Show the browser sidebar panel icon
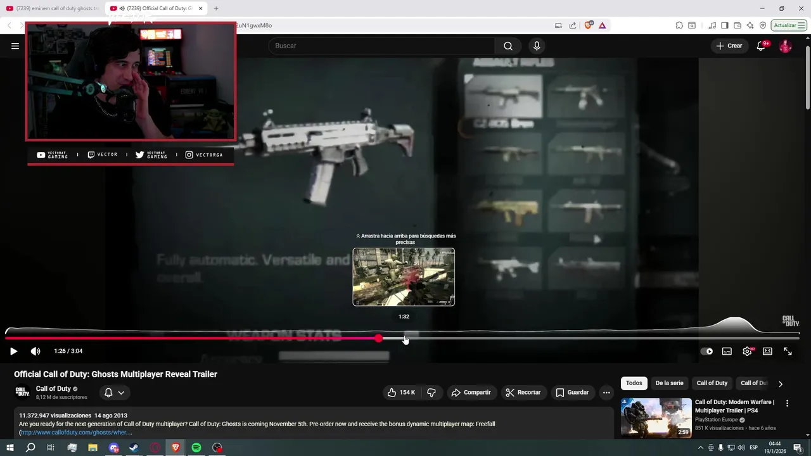This screenshot has height=456, width=811. click(725, 25)
